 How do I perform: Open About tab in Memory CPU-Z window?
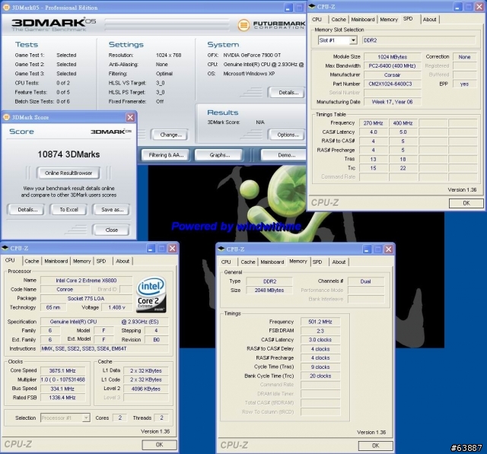point(339,262)
